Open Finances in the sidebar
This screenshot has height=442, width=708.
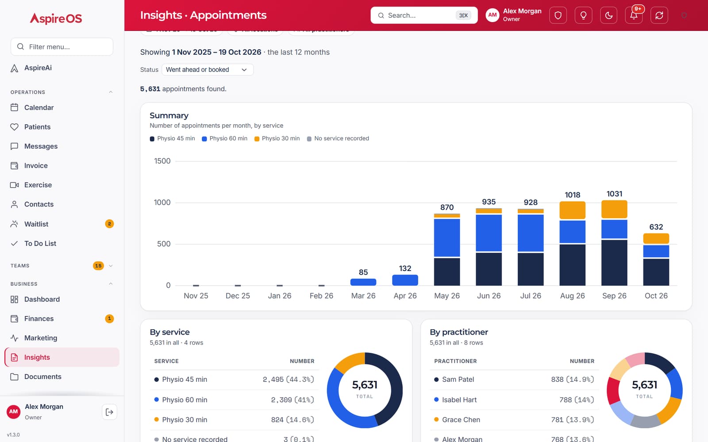(62, 319)
